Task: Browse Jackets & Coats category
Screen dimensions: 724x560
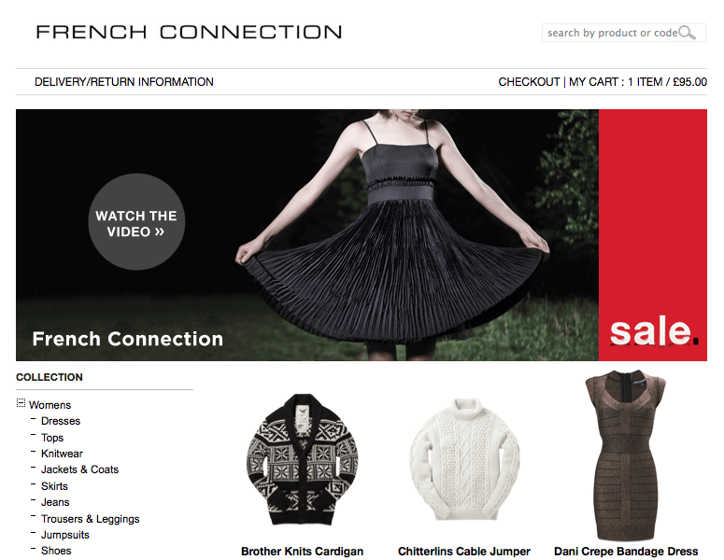Action: click(x=80, y=469)
